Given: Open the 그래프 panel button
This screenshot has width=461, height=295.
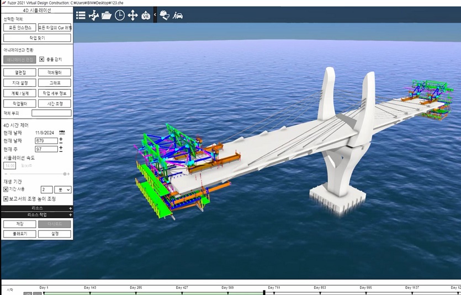Looking at the screenshot, I should tap(54, 83).
